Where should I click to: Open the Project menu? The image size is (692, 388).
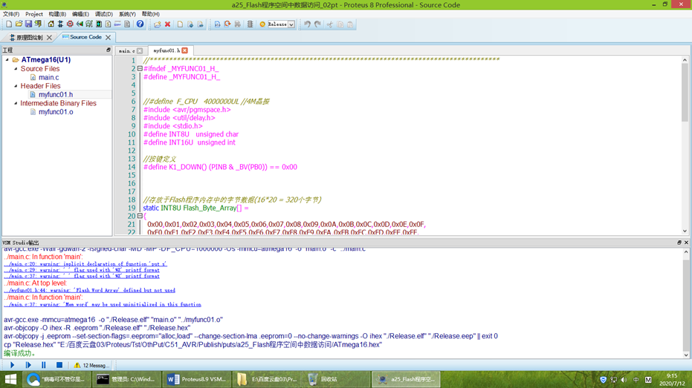pyautogui.click(x=34, y=14)
